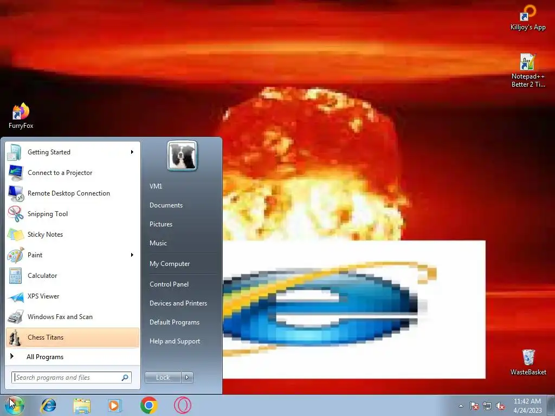Open XPS Viewer paper plane icon
This screenshot has width=555, height=416.
coord(15,296)
